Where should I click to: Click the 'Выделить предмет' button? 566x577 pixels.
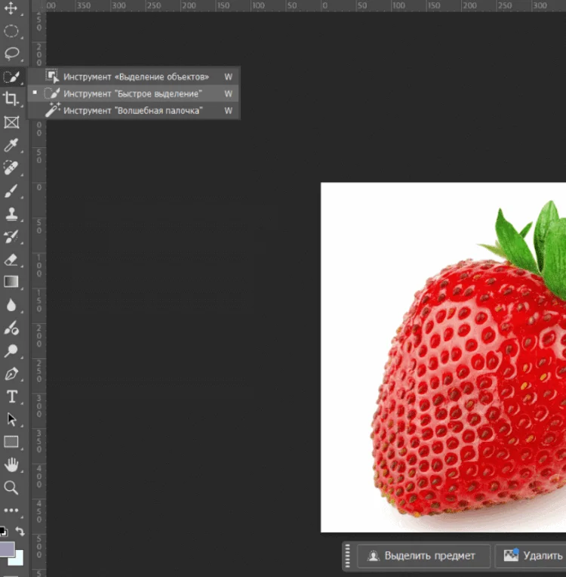coord(423,556)
